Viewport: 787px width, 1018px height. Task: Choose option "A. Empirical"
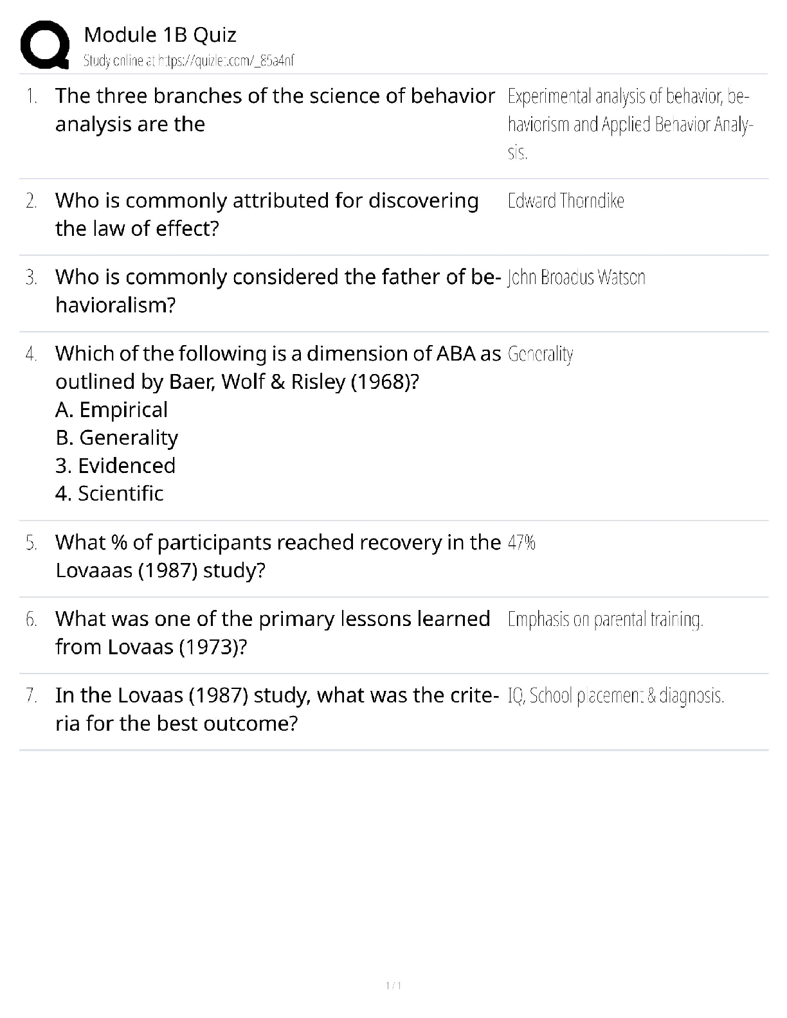point(111,409)
